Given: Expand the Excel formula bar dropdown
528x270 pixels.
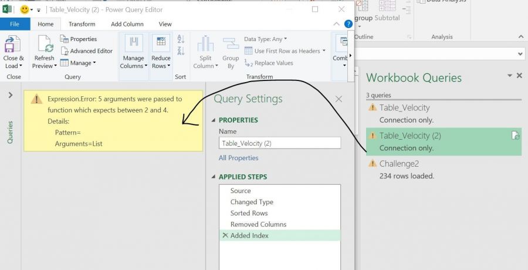Looking at the screenshot, I should coord(520,53).
